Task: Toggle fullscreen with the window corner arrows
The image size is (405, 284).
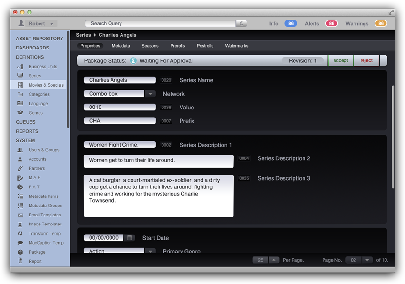Action: (391, 12)
